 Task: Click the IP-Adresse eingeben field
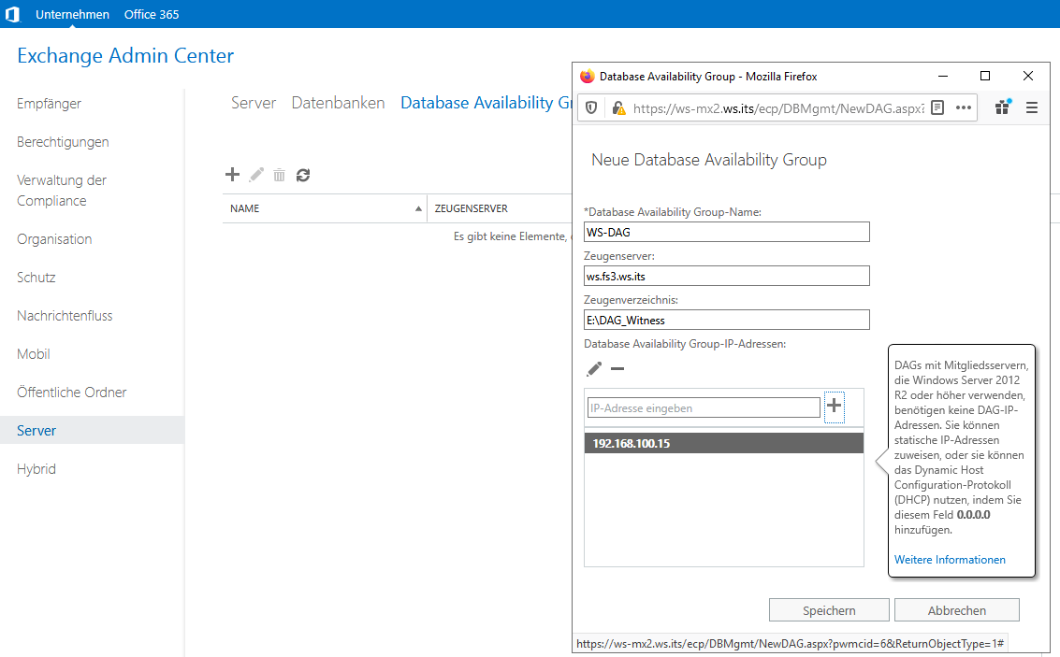tap(704, 407)
